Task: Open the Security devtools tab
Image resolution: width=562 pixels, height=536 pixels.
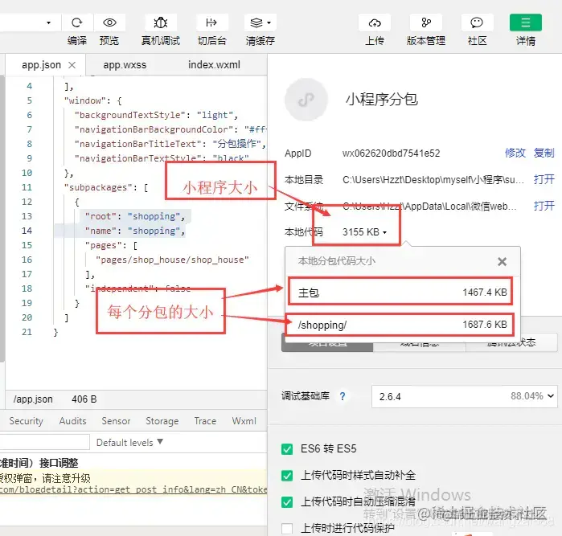Action: click(x=27, y=421)
